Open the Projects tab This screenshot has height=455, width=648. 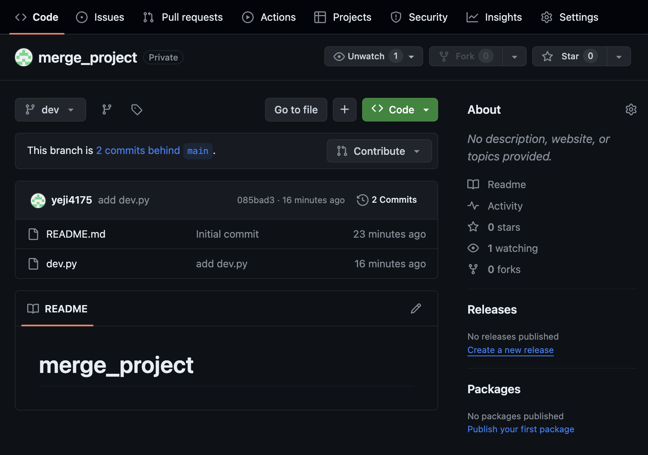tap(343, 17)
